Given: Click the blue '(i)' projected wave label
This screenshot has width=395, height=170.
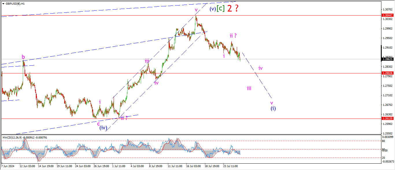Looking at the screenshot, I should coord(273,108).
